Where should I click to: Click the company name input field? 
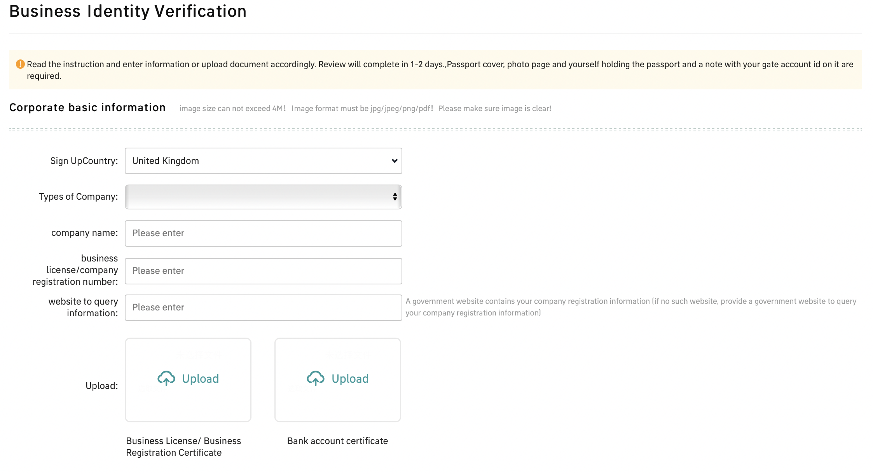point(263,233)
